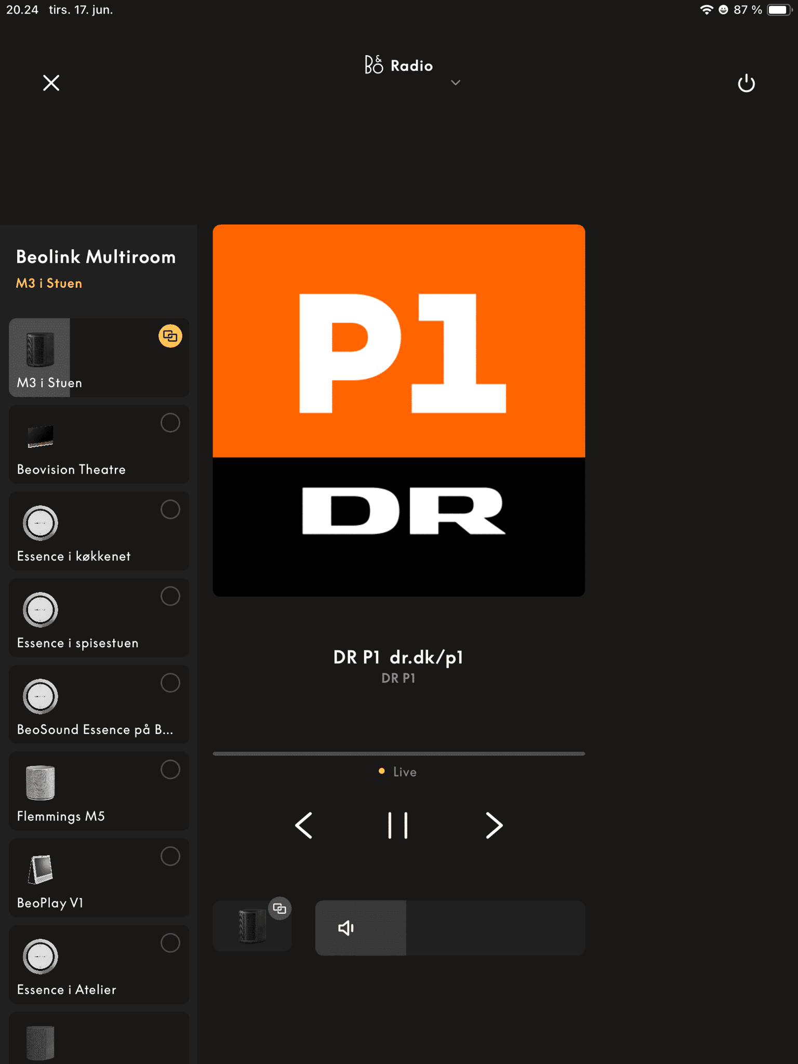Pause the live radio playback

(398, 825)
